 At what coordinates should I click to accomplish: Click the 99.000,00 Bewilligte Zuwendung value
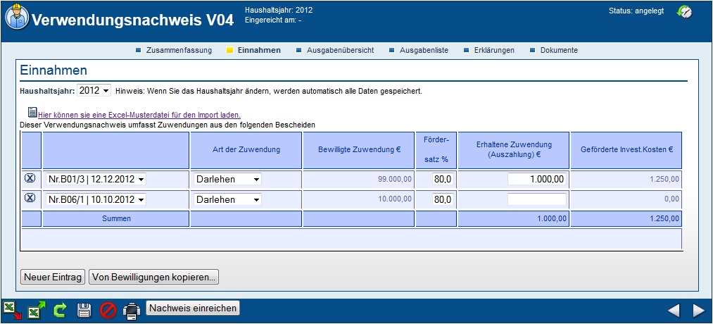395,180
